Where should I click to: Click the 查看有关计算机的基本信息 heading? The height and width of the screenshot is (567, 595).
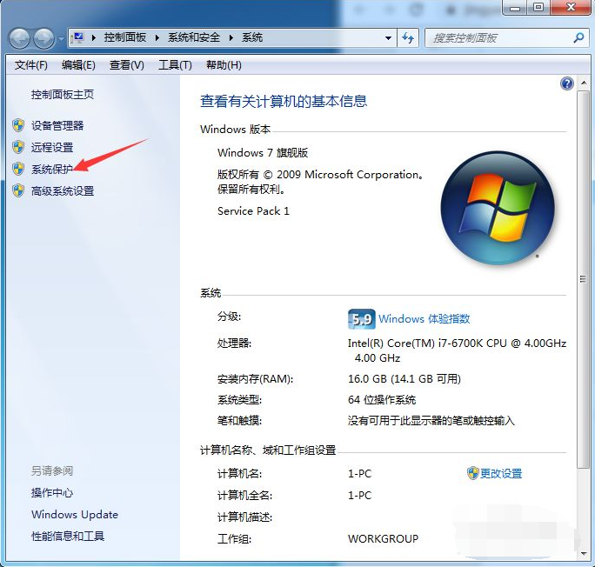pyautogui.click(x=284, y=101)
